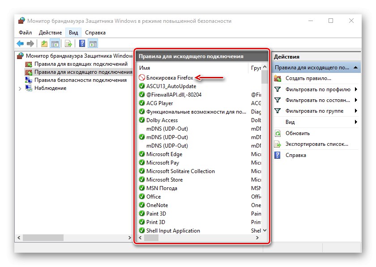Click the Up one level folder icon
The height and width of the screenshot is (267, 376).
pos(44,44)
